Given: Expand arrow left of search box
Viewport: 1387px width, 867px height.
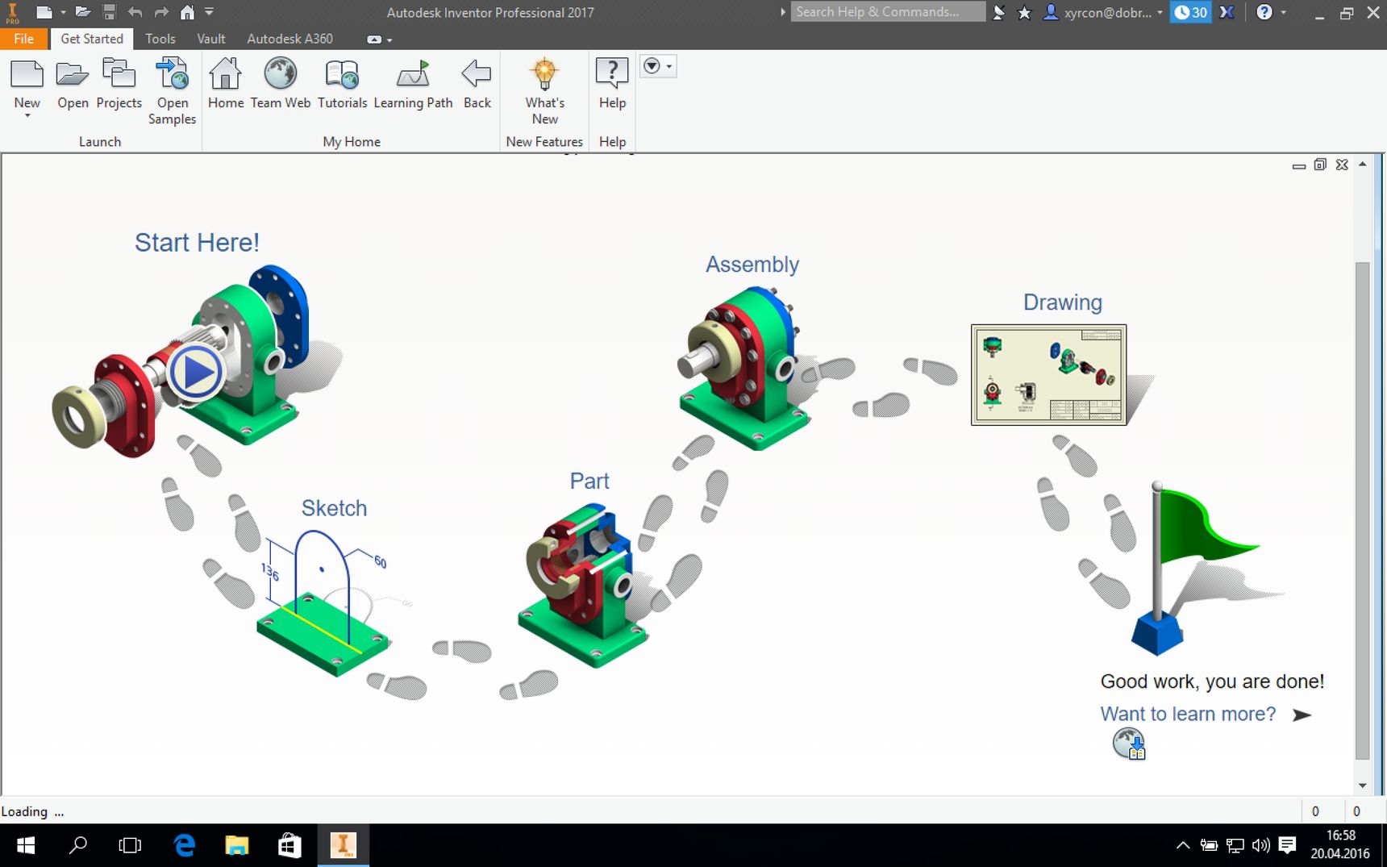Looking at the screenshot, I should click(x=782, y=12).
